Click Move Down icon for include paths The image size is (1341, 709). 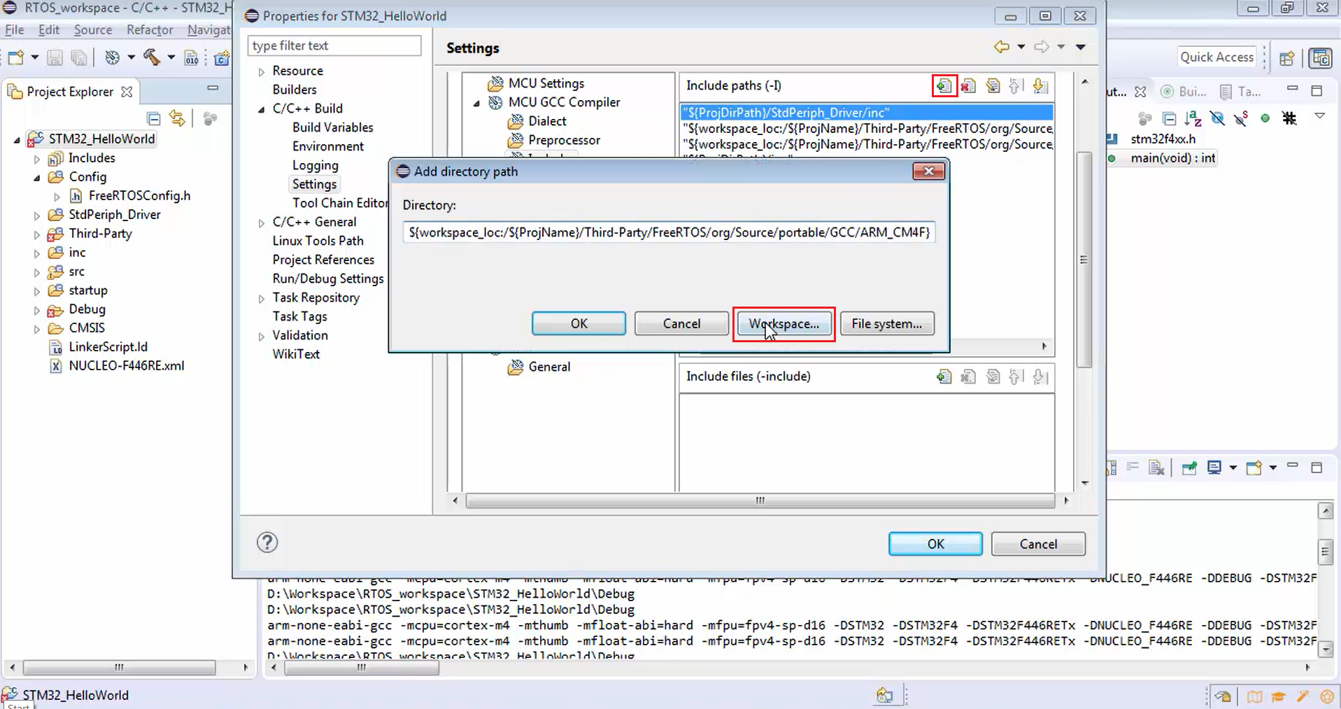point(1040,86)
